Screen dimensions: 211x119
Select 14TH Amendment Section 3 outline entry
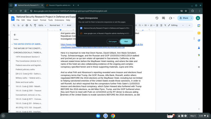pos(28,57)
